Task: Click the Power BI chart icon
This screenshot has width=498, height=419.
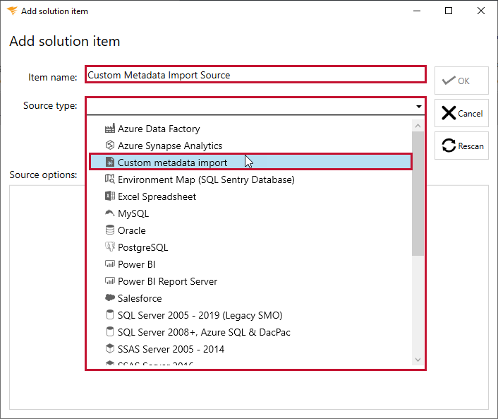Action: pos(109,264)
